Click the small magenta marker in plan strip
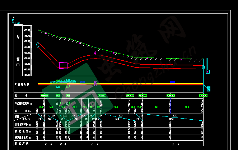Viewport: 238px width, 150px height. pyautogui.click(x=95, y=83)
